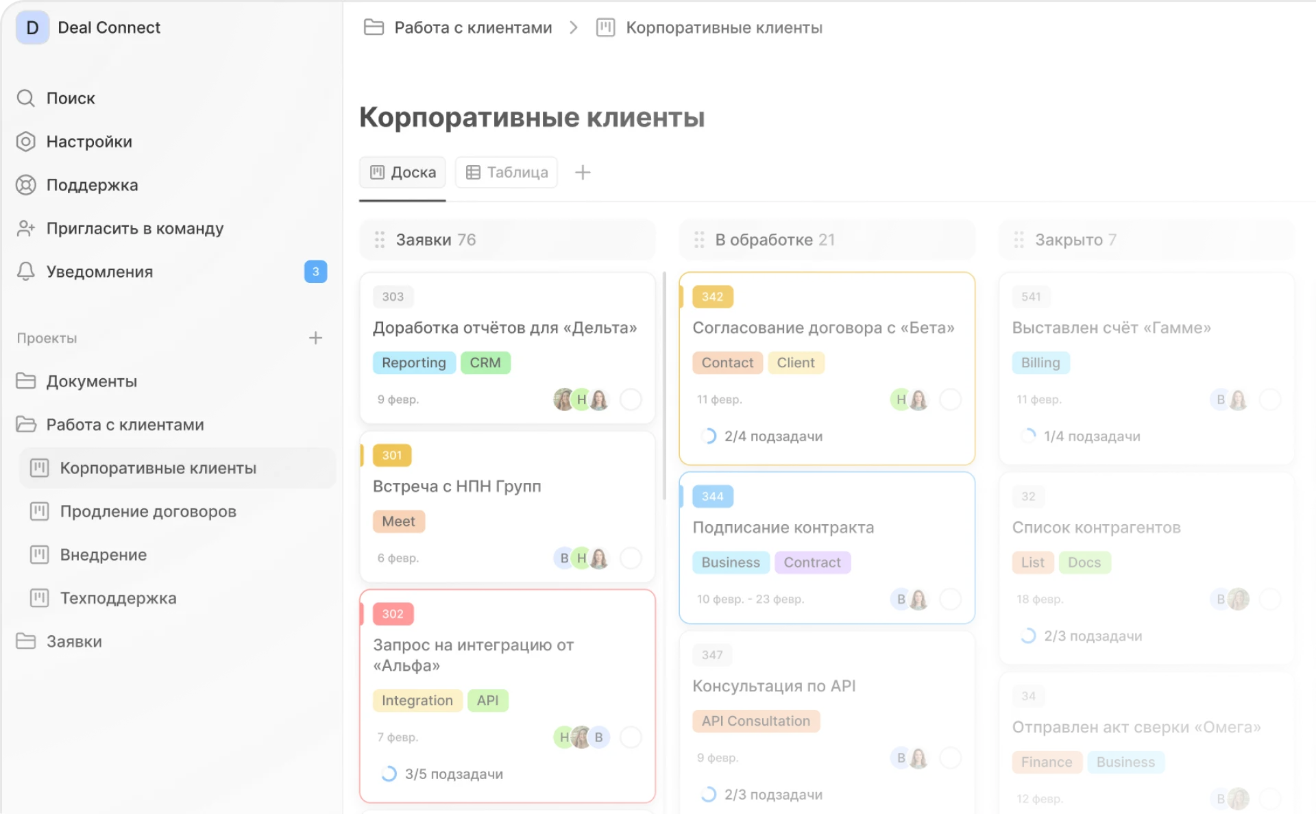The image size is (1316, 814).
Task: Click the 301 ID badge
Action: (x=392, y=455)
